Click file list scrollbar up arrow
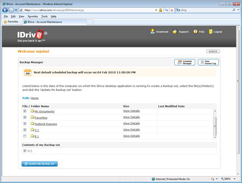Viewport: 242px width, 183px height. pyautogui.click(x=215, y=111)
